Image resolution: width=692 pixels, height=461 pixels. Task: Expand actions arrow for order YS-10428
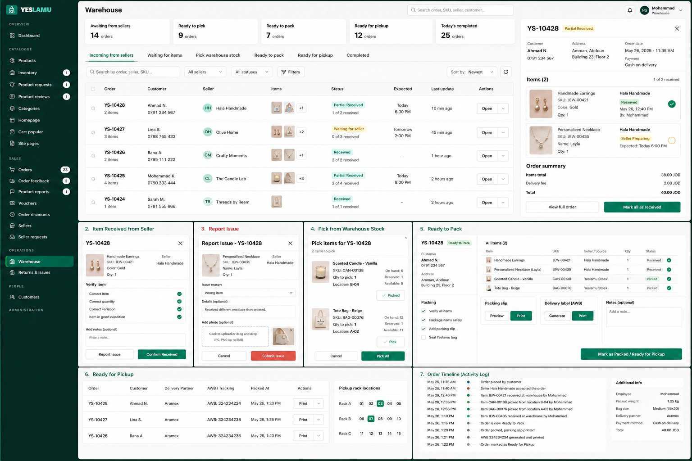503,108
